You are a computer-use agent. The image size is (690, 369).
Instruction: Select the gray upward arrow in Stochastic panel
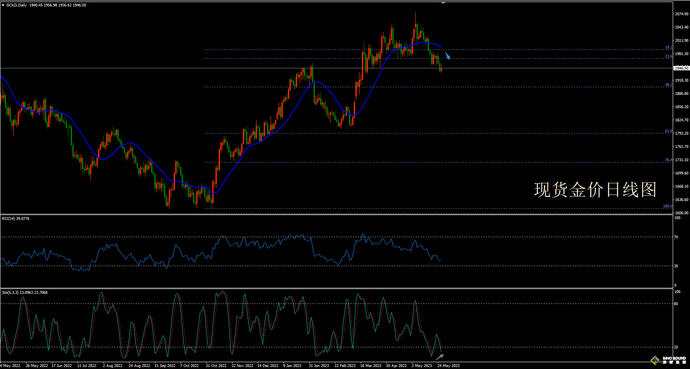tap(439, 357)
